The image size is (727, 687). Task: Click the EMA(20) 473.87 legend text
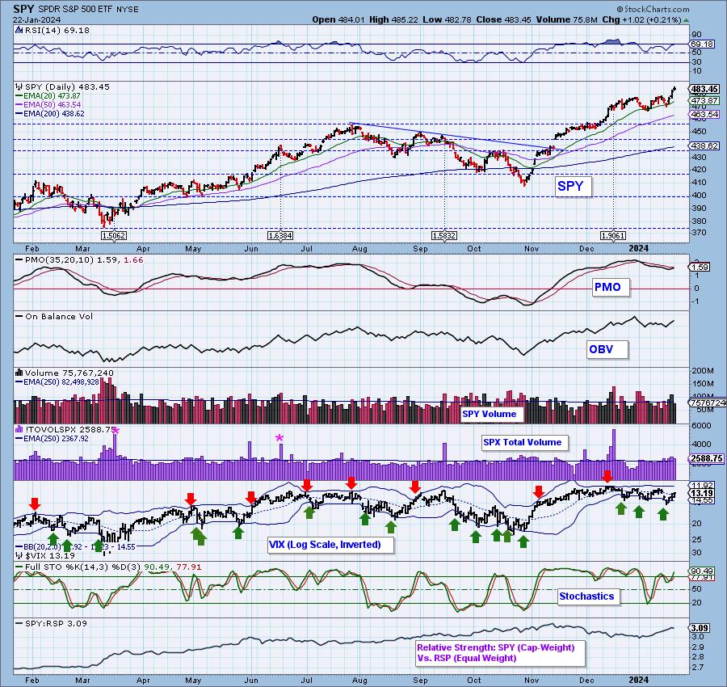52,96
